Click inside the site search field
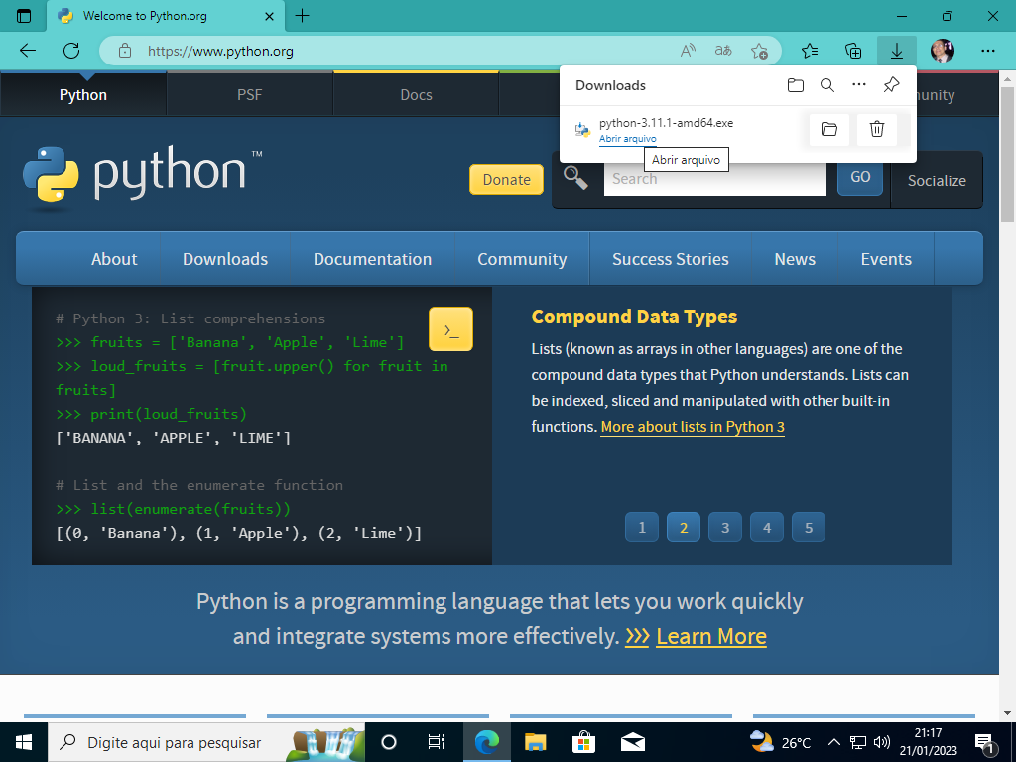 pos(714,179)
